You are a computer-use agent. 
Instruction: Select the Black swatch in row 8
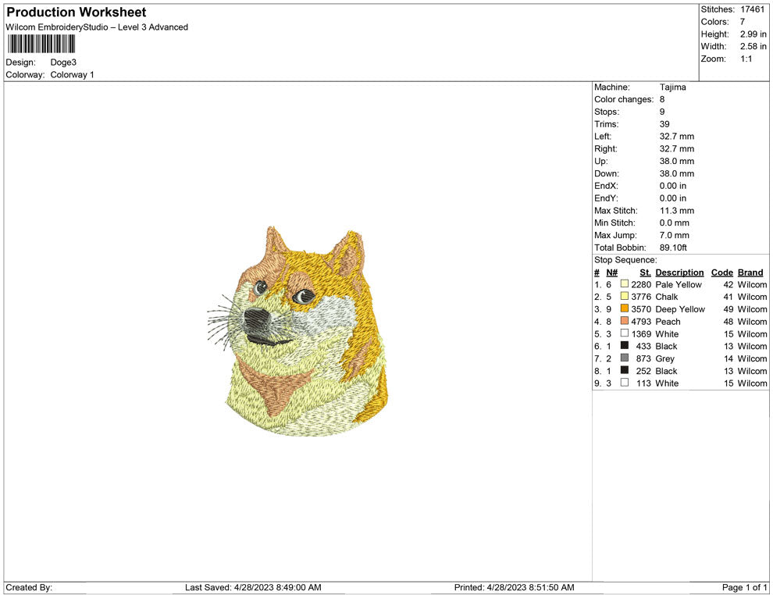(624, 370)
